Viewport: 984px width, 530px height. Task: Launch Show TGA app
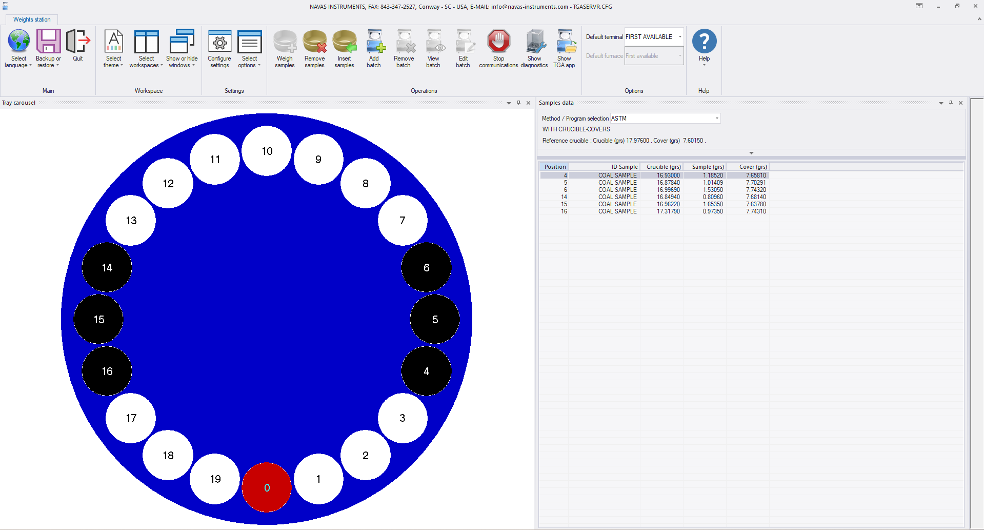[564, 49]
